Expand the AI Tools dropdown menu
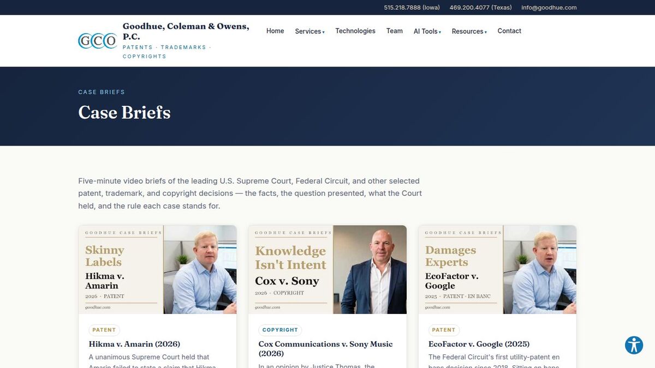The image size is (655, 368). click(427, 31)
